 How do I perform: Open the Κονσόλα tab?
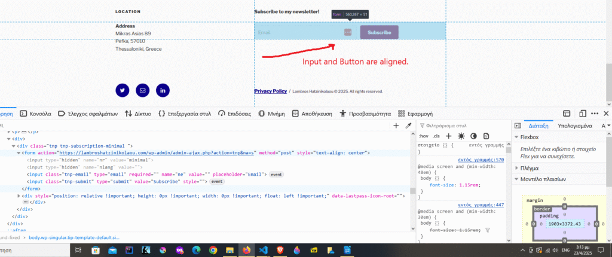pos(35,113)
